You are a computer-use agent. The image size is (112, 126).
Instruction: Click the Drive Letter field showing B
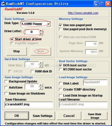[32, 32]
